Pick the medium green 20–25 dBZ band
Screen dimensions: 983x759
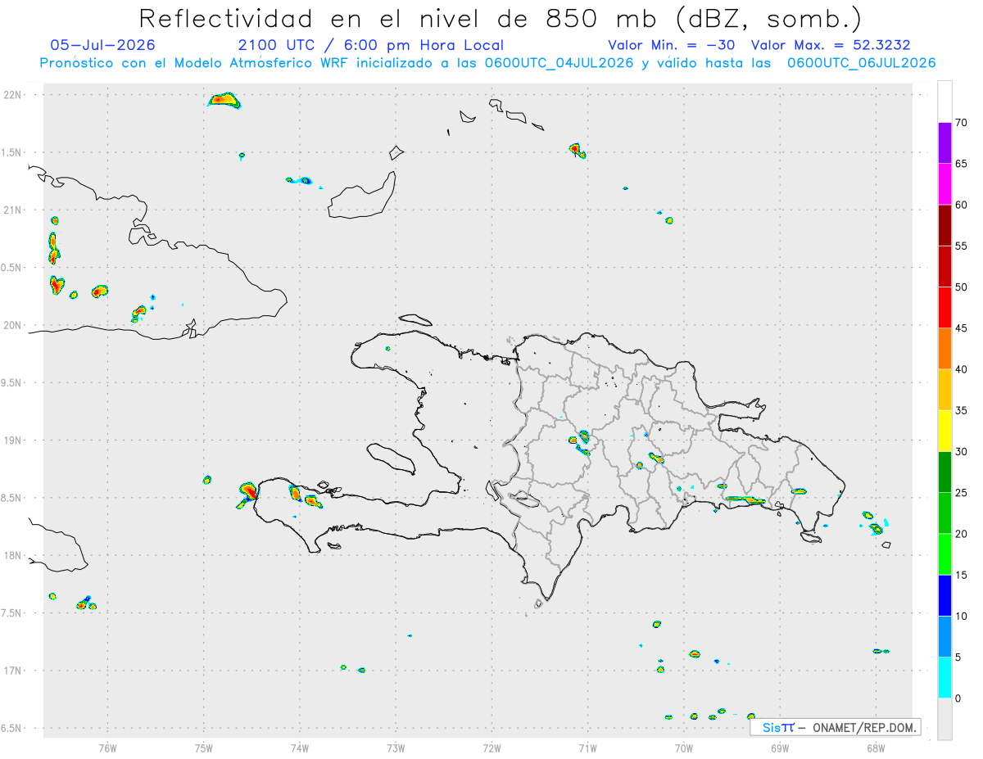pyautogui.click(x=944, y=513)
